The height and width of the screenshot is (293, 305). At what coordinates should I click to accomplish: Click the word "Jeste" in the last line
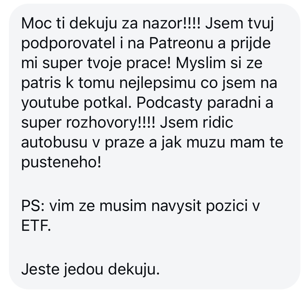pos(40,269)
